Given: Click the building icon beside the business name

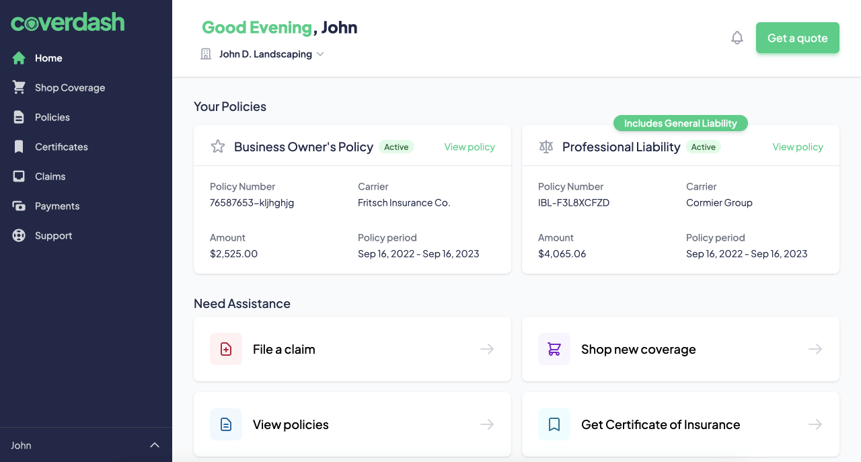Looking at the screenshot, I should [x=206, y=54].
